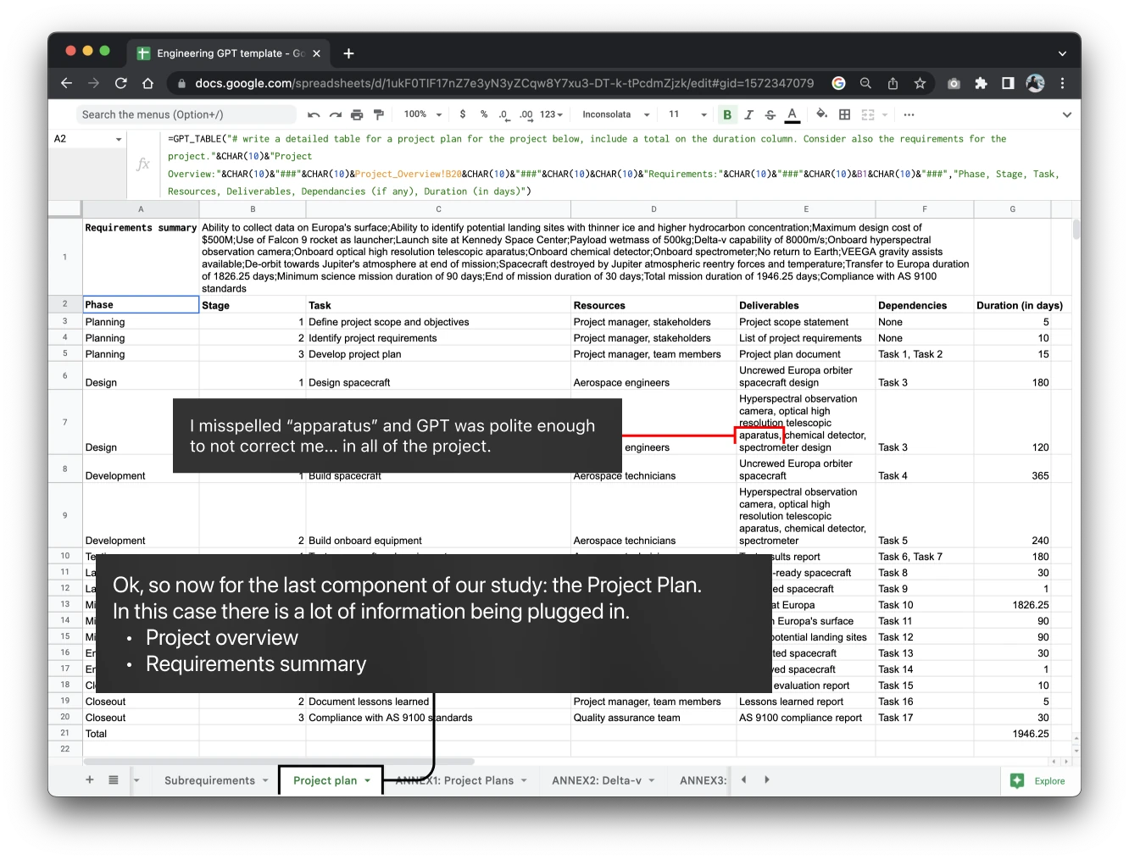The image size is (1129, 860).
Task: Click the Merge cells icon
Action: coord(868,114)
